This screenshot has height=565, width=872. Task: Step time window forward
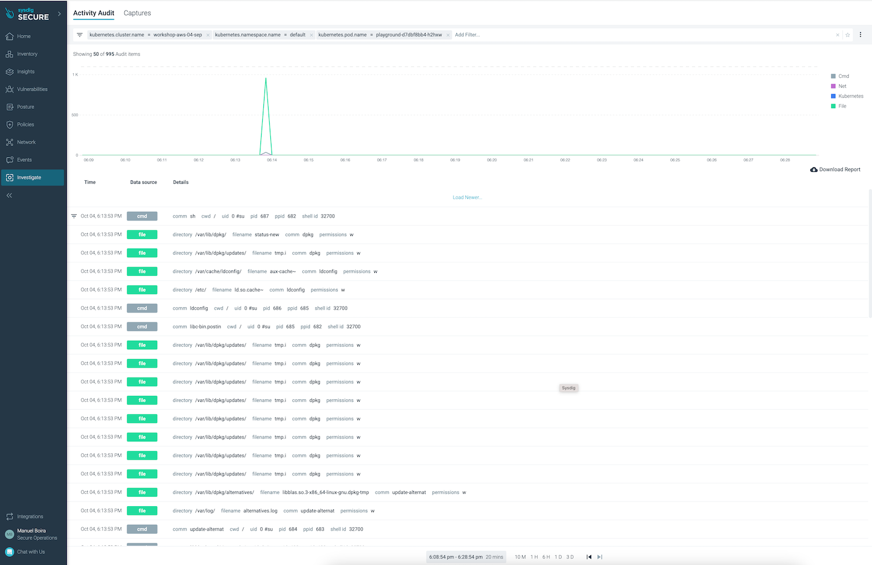pos(600,557)
